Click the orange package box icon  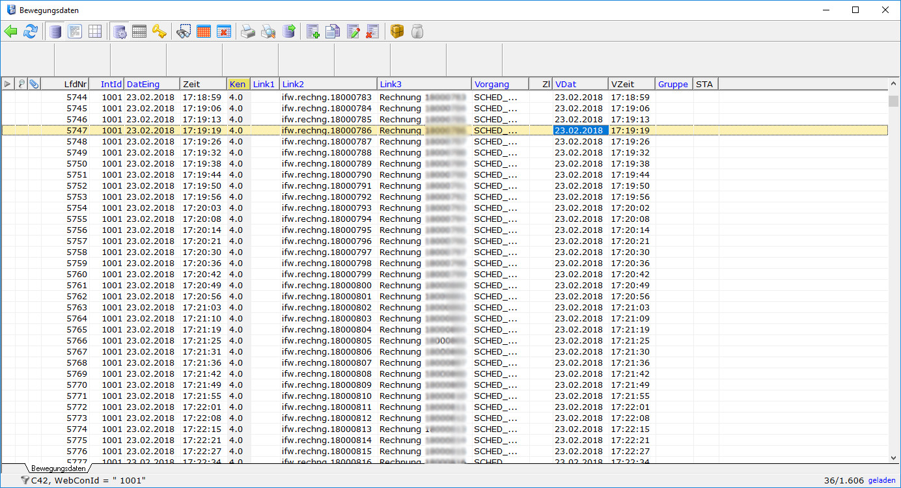(397, 31)
